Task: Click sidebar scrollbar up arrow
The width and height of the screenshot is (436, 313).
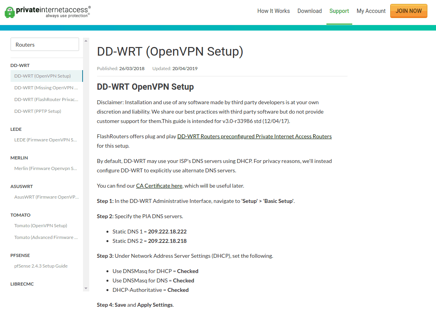Action: [x=86, y=41]
